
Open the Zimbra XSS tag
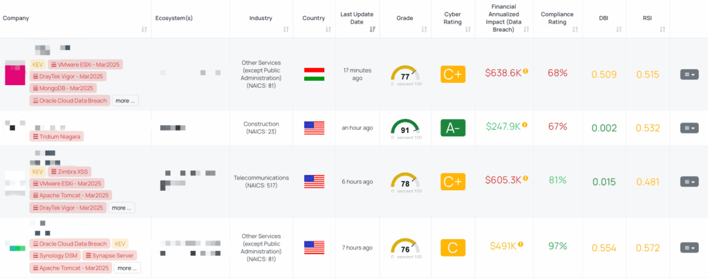[x=70, y=171]
